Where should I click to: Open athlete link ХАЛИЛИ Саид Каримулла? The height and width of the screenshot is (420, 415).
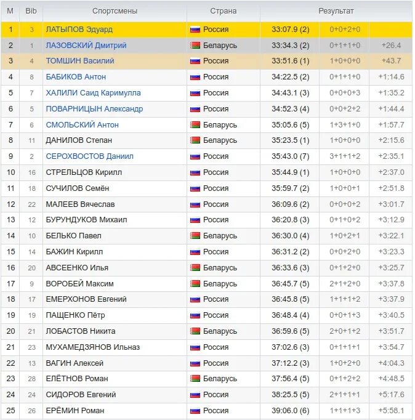pyautogui.click(x=93, y=93)
